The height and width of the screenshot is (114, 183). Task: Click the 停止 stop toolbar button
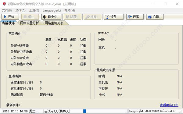click(x=30, y=17)
